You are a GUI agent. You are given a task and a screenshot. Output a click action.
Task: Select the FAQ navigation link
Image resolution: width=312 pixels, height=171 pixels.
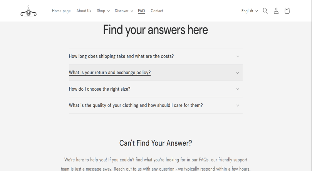coord(141,11)
